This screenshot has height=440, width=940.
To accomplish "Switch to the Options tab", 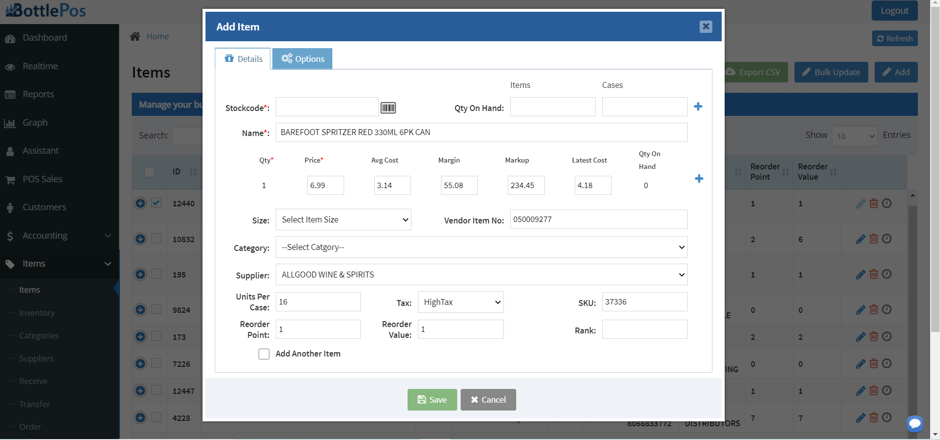I will point(302,59).
